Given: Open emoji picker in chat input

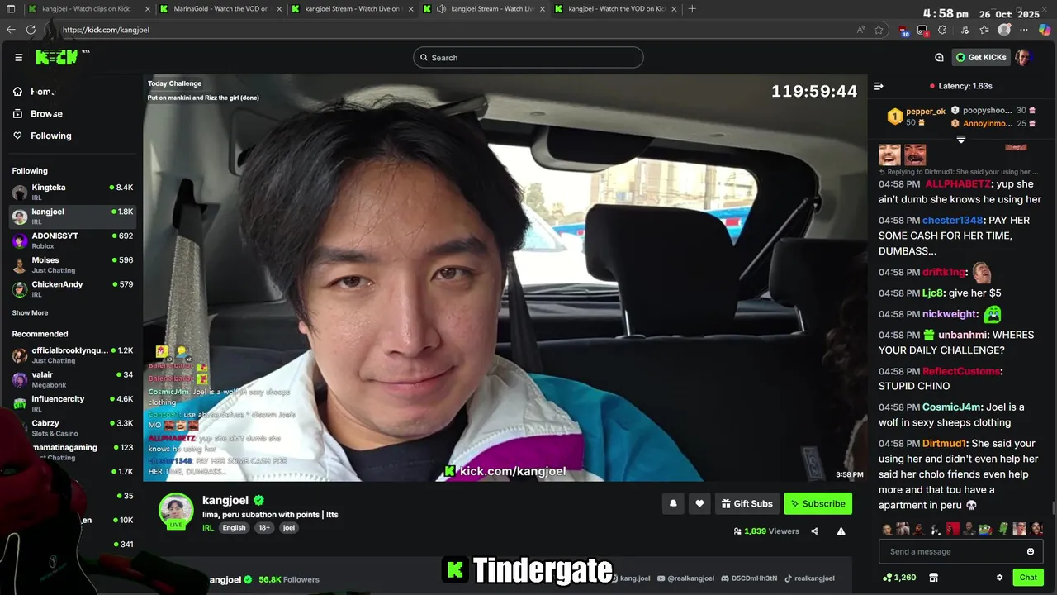Looking at the screenshot, I should pos(1031,551).
